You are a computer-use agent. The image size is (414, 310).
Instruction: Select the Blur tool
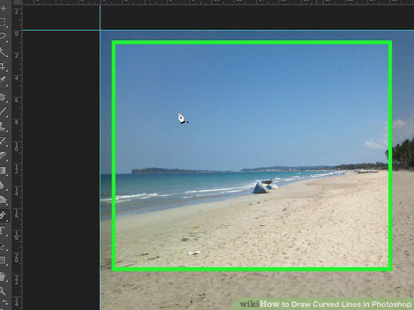click(2, 185)
